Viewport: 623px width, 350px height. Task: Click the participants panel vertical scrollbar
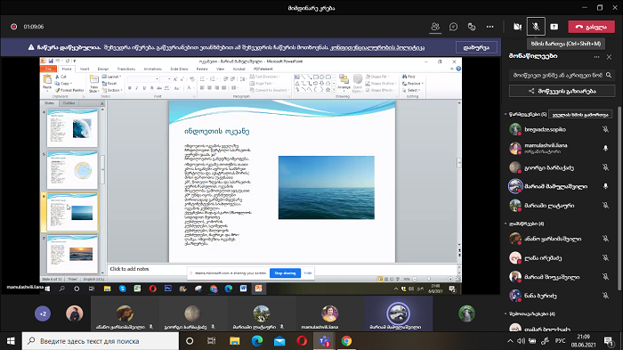coord(619,198)
